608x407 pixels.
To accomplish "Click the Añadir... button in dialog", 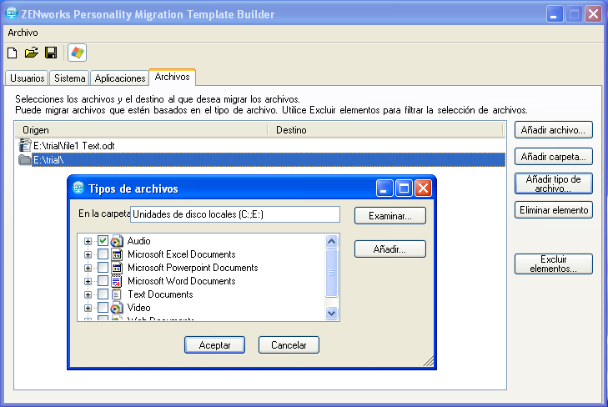I will 390,249.
